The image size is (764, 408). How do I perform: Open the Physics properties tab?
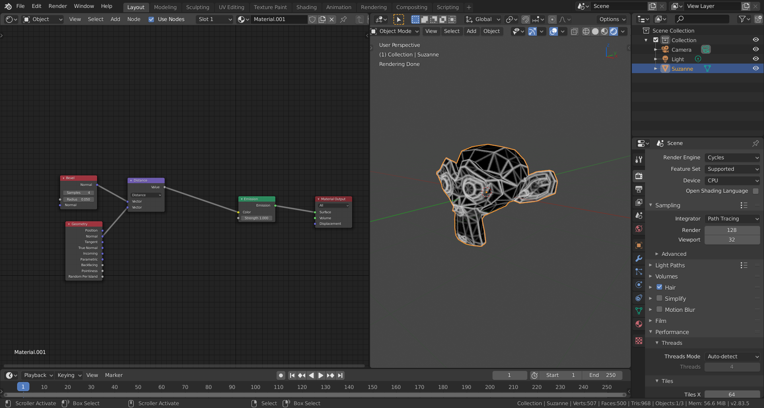point(639,284)
